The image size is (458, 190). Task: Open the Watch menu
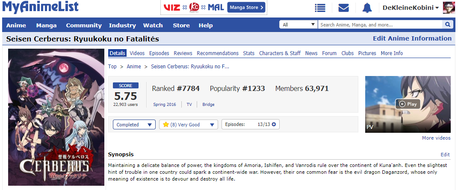(153, 25)
